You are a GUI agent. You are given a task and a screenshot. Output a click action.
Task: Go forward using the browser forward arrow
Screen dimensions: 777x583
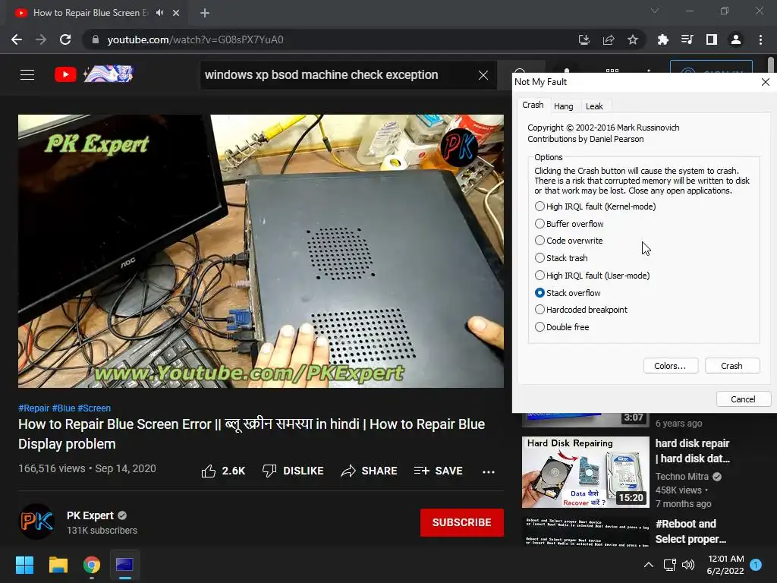(x=41, y=39)
